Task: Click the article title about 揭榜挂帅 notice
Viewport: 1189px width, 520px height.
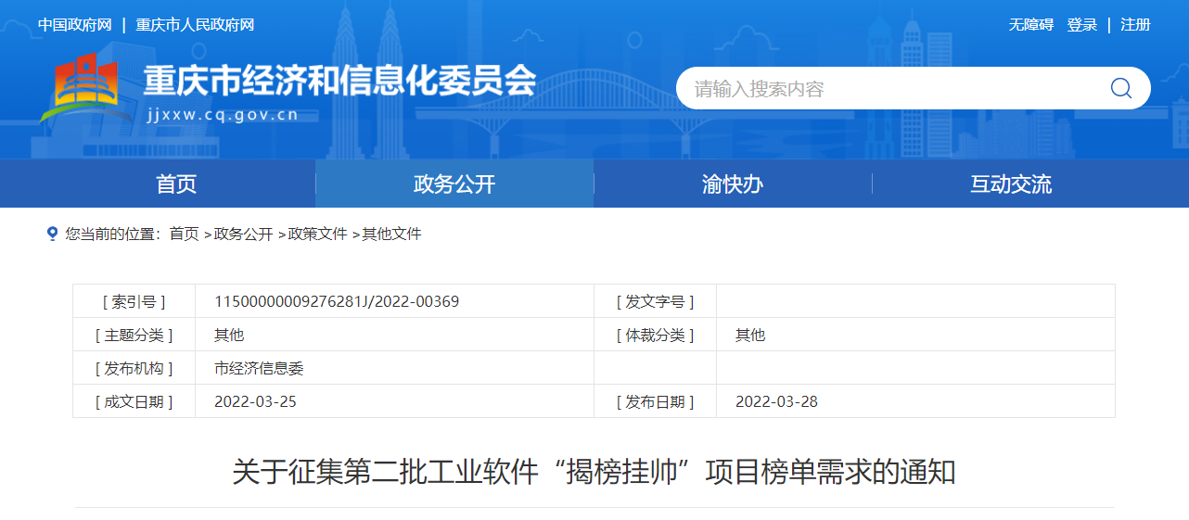Action: pos(594,472)
